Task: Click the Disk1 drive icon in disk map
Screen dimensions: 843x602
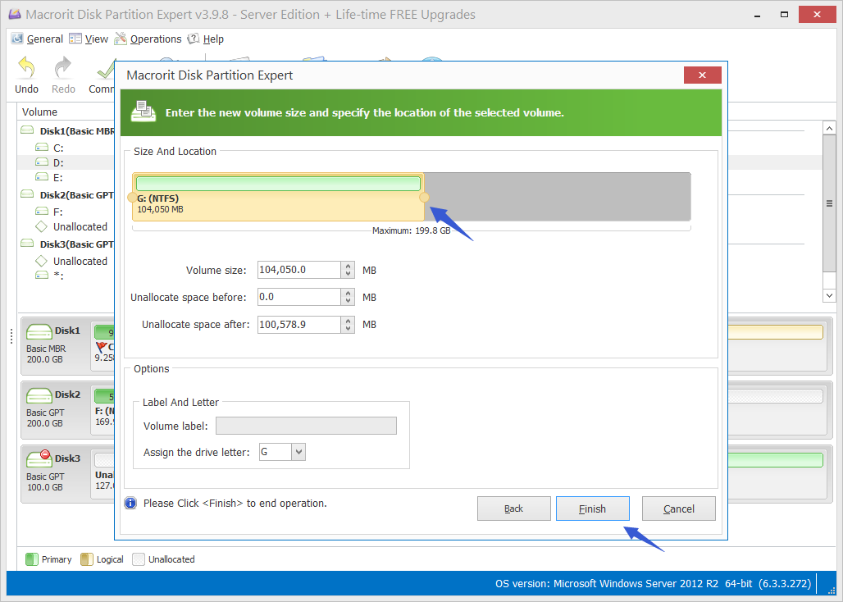Action: (x=39, y=331)
